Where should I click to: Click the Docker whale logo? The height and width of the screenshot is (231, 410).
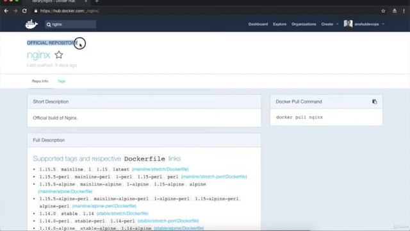tap(31, 24)
